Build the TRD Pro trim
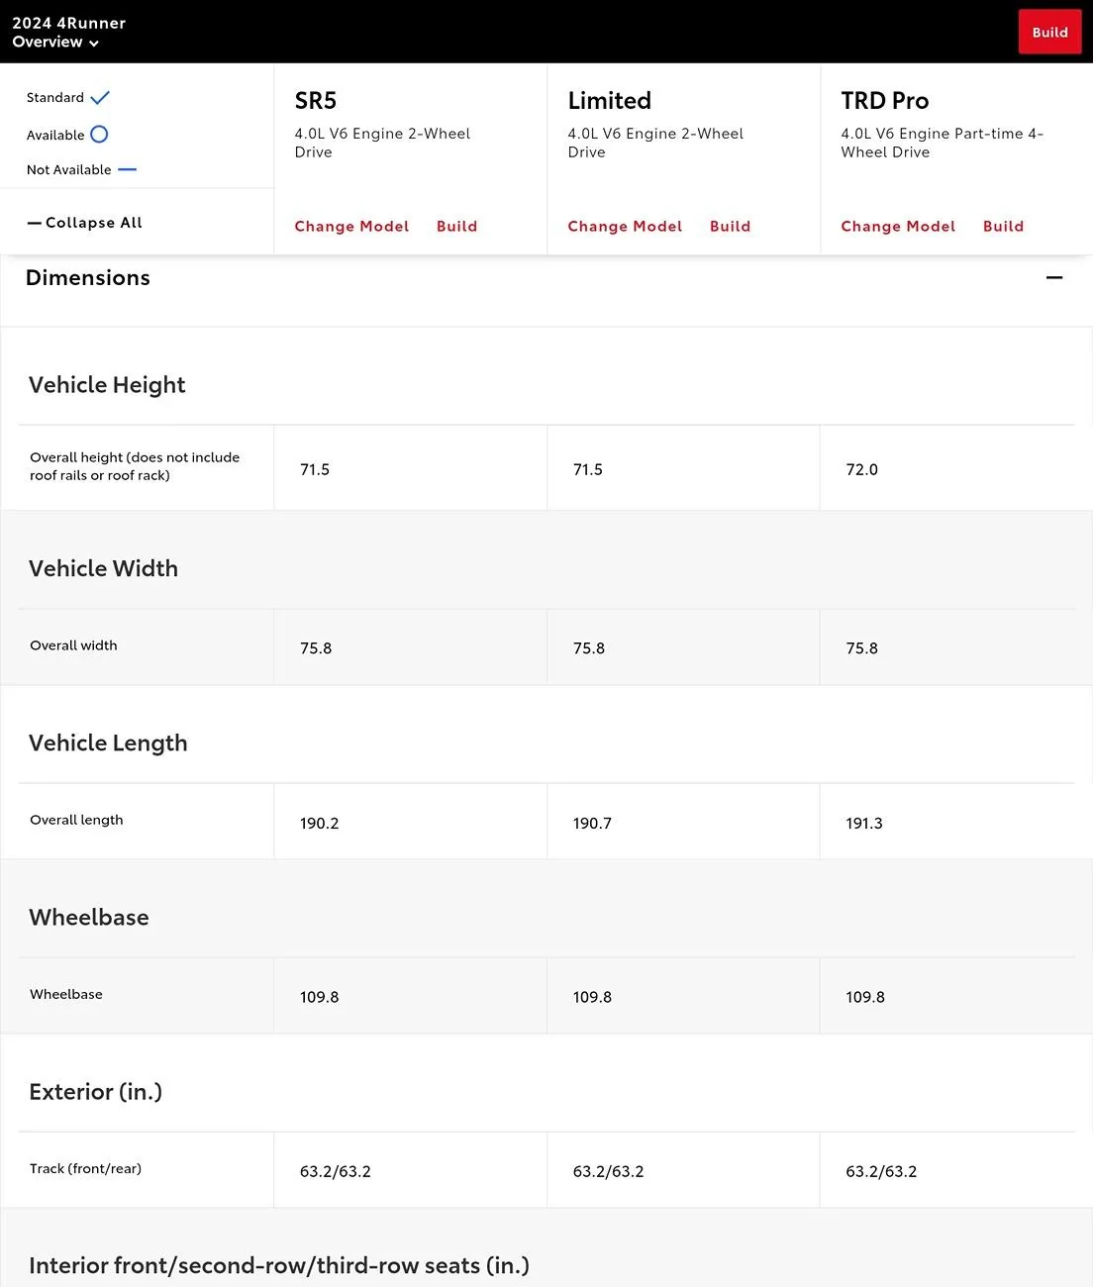 1003,226
